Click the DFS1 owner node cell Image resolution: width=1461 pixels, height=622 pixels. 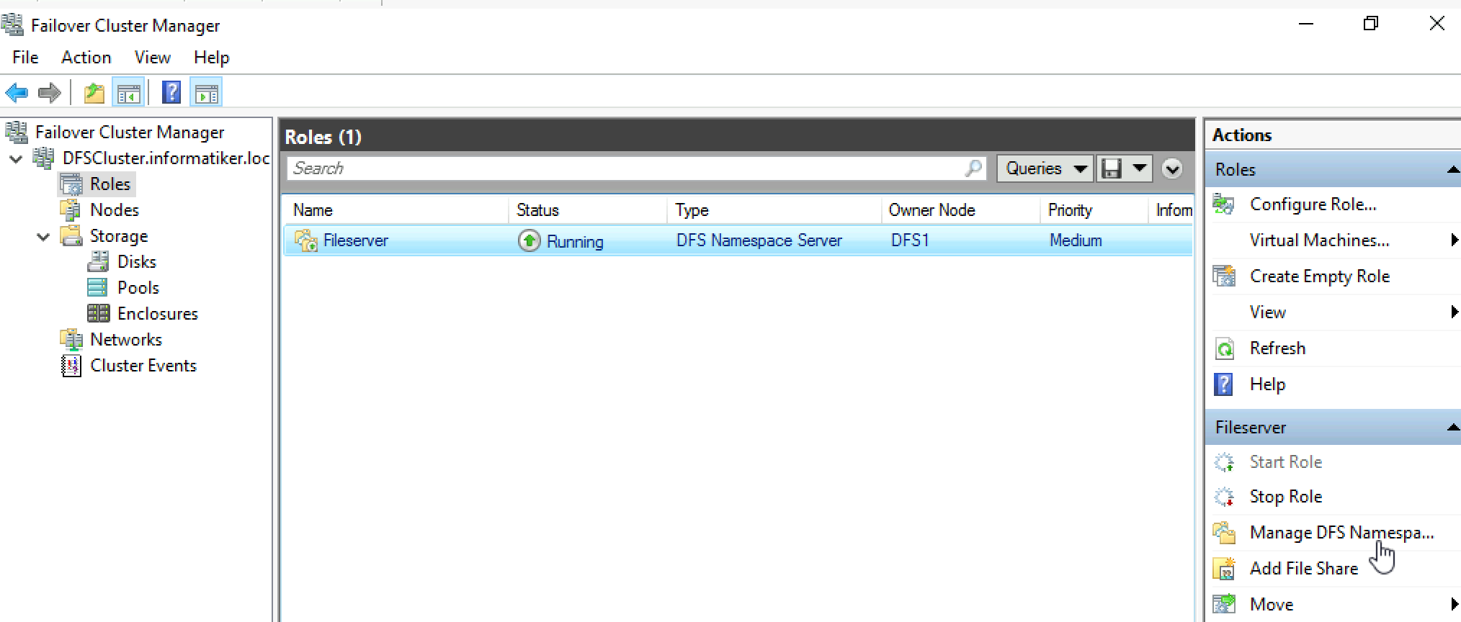[x=910, y=240]
